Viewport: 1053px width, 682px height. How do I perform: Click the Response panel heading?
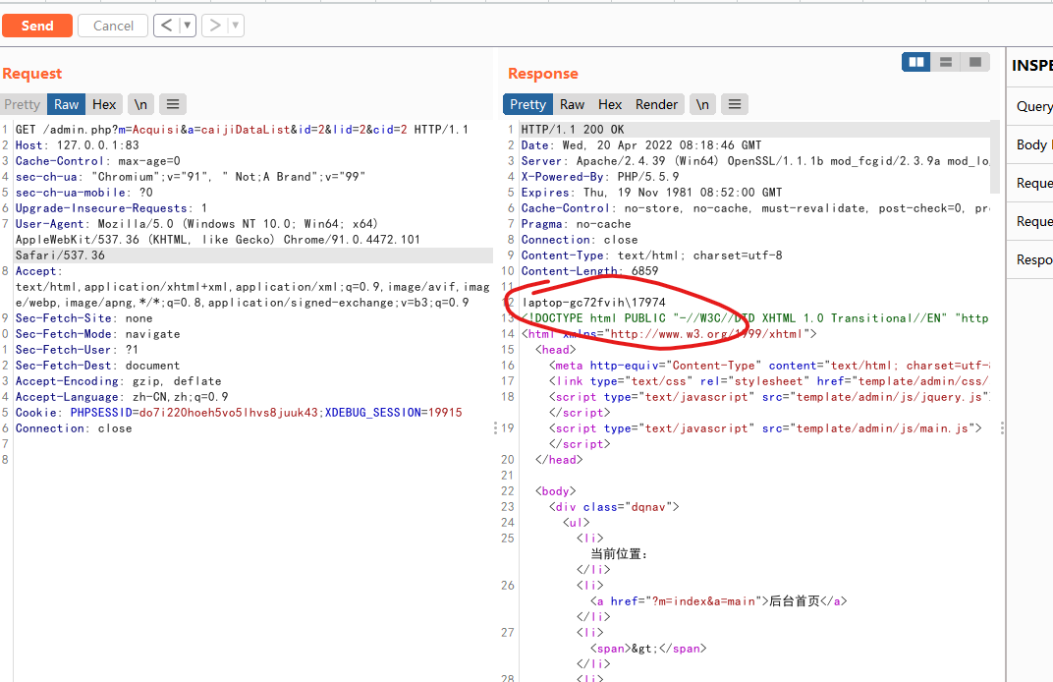[542, 74]
